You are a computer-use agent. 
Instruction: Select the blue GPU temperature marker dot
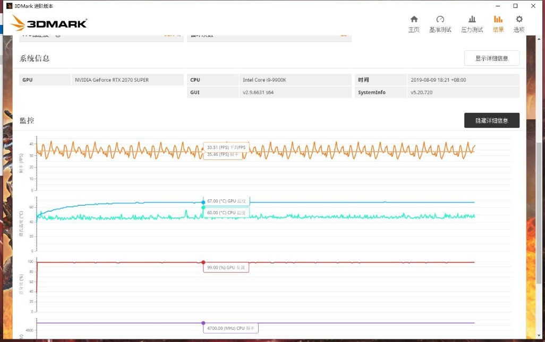203,202
